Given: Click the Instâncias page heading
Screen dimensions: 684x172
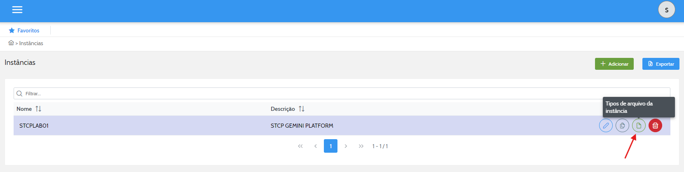Looking at the screenshot, I should (x=20, y=62).
